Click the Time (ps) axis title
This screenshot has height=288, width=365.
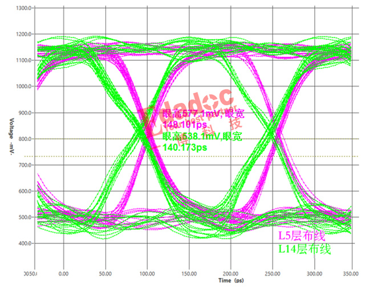coord(231,281)
